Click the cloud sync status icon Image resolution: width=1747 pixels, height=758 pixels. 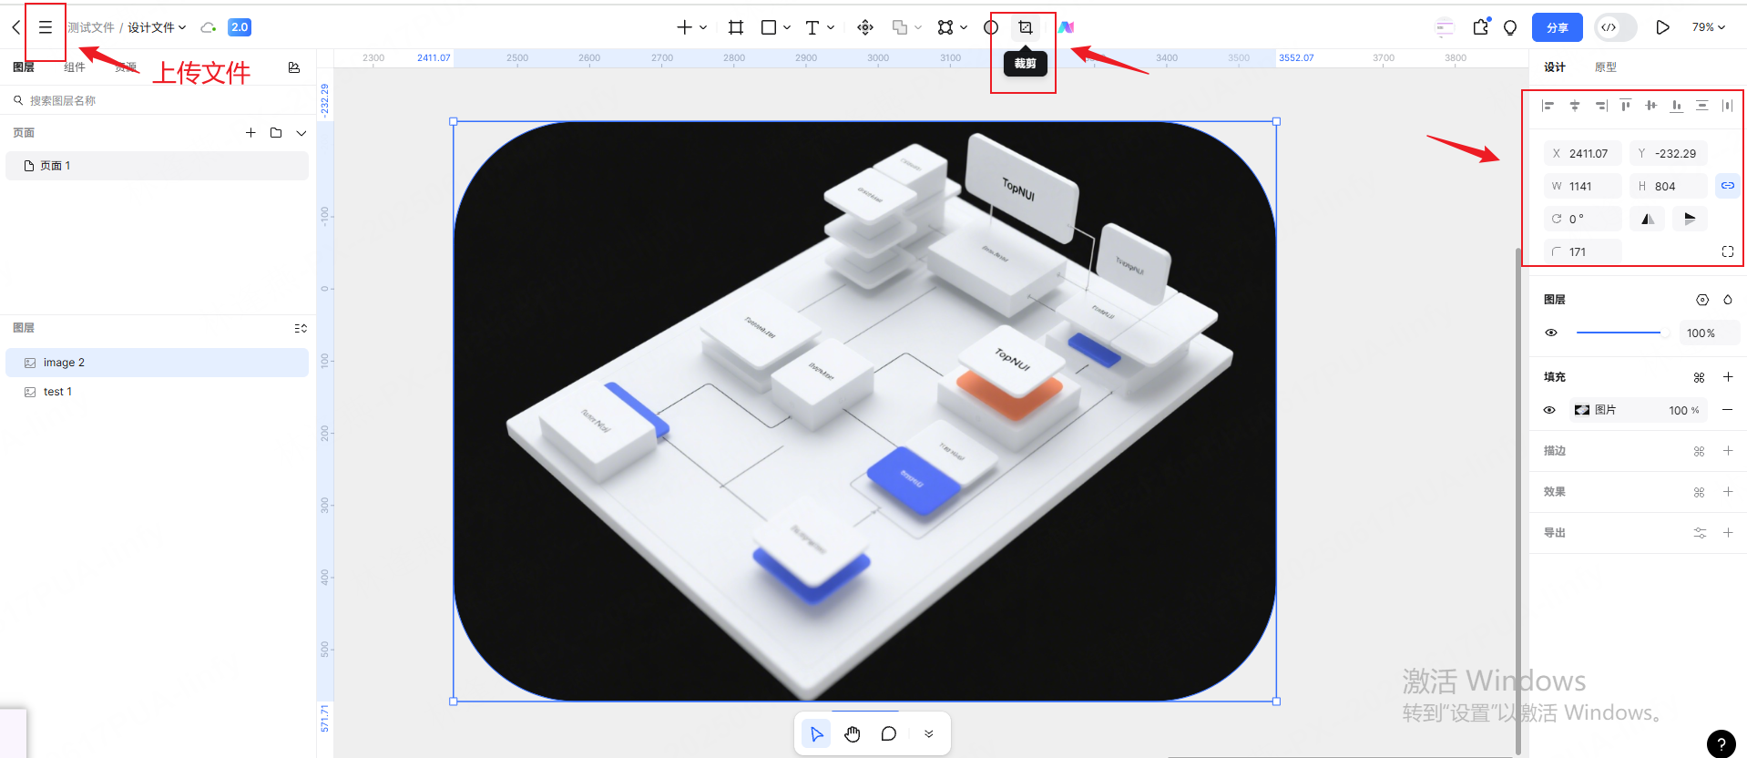pyautogui.click(x=209, y=27)
